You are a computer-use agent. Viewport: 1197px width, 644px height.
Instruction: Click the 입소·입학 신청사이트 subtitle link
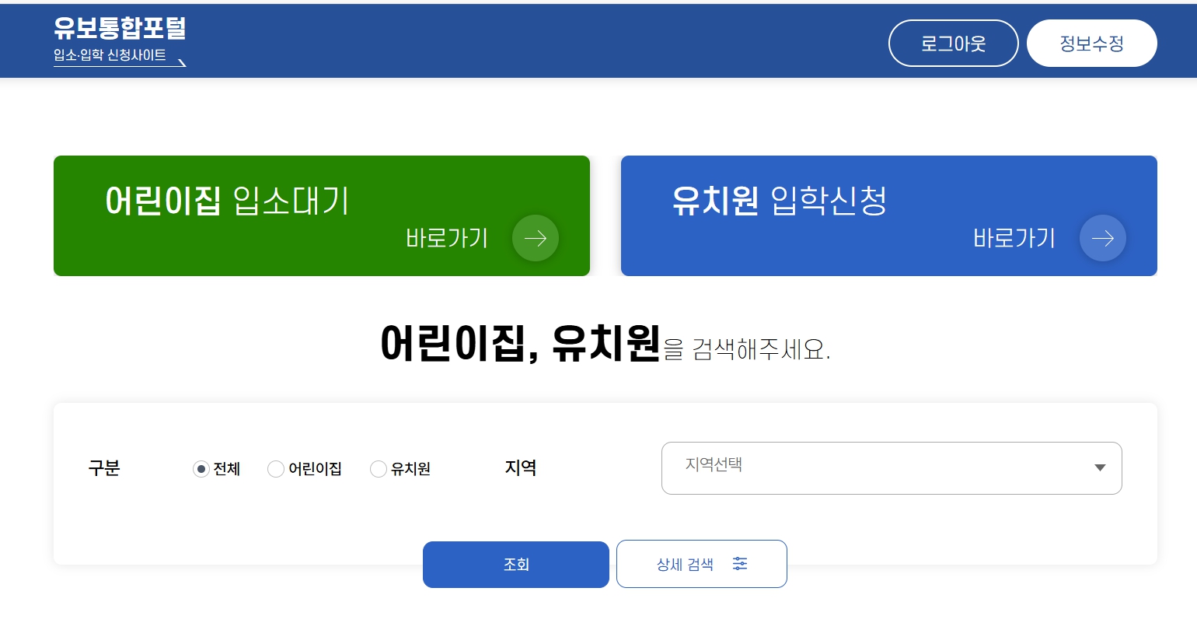point(110,54)
